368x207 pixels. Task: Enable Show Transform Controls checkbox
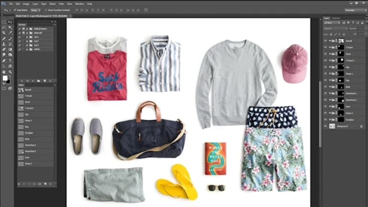pyautogui.click(x=46, y=10)
